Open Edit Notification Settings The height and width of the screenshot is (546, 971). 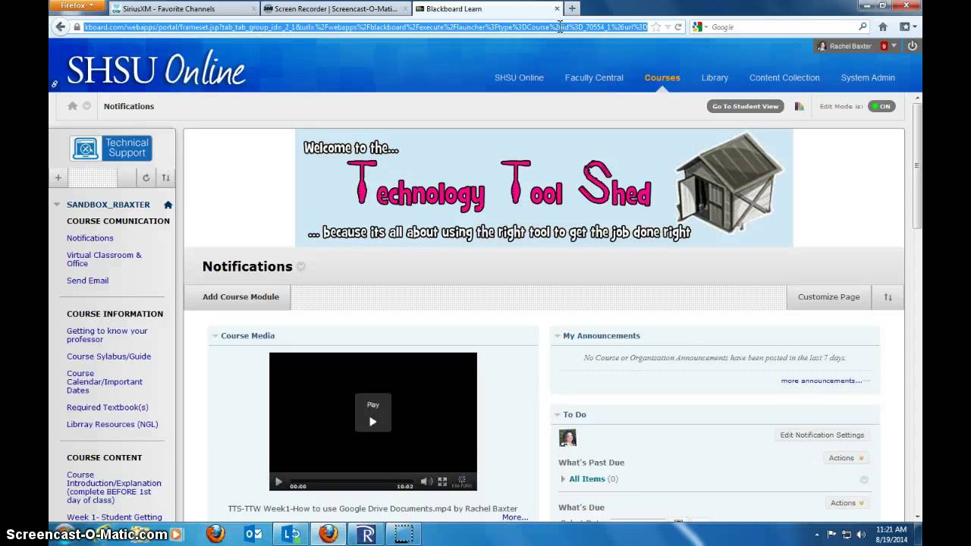click(x=822, y=435)
